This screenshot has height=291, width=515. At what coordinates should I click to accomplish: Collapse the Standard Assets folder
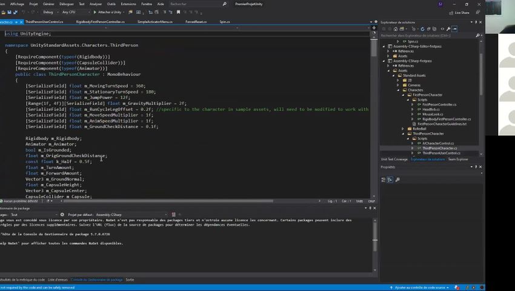coord(393,75)
